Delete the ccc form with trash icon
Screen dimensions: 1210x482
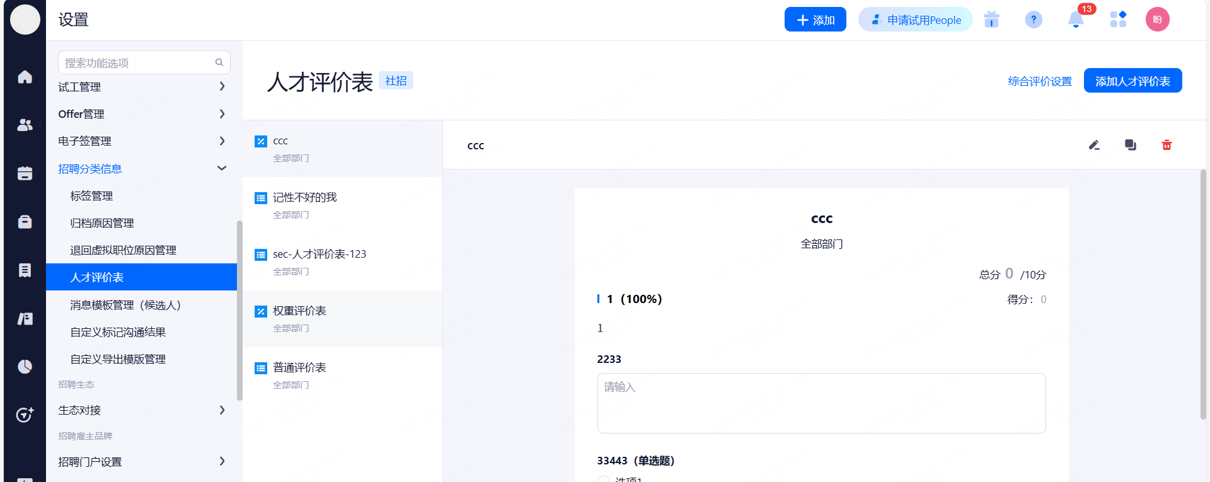point(1167,145)
